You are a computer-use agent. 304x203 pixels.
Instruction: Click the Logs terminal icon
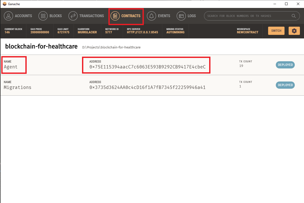point(181,16)
